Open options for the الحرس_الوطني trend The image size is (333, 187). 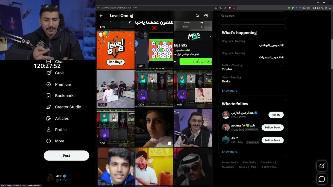pyautogui.click(x=282, y=42)
